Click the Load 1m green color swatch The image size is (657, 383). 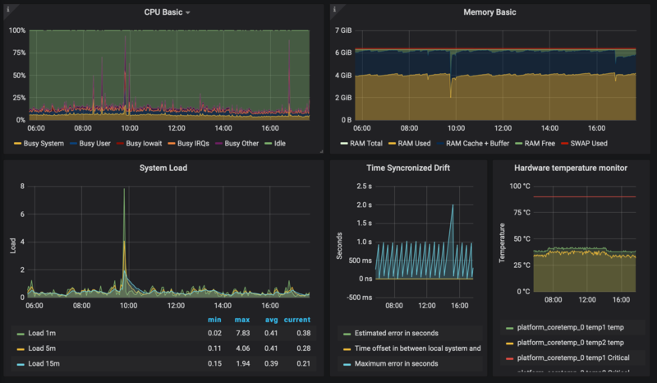coord(20,335)
